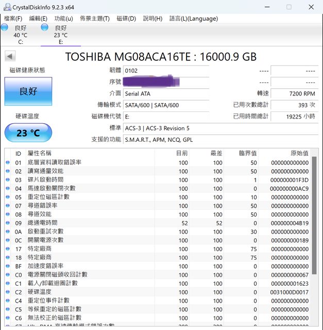Click status dot of attribute 0A
The image size is (323, 330).
click(8, 232)
